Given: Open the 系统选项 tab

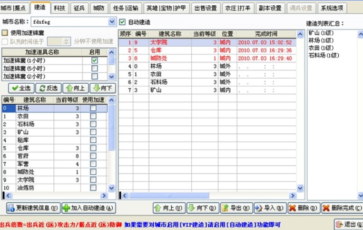Looking at the screenshot, I should pyautogui.click(x=332, y=8).
